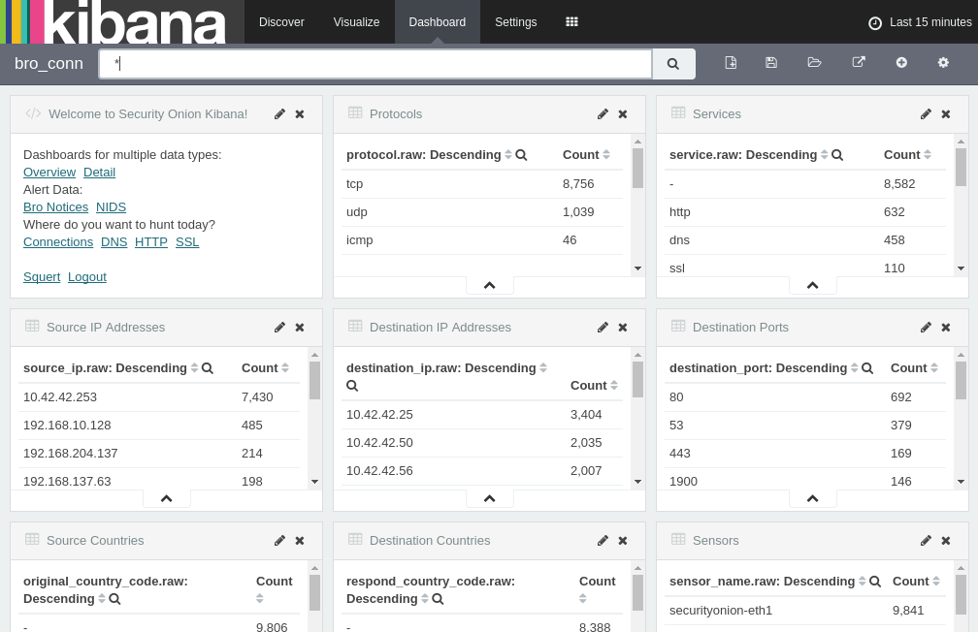Collapse the Protocols panel
The image size is (978, 632).
click(489, 284)
